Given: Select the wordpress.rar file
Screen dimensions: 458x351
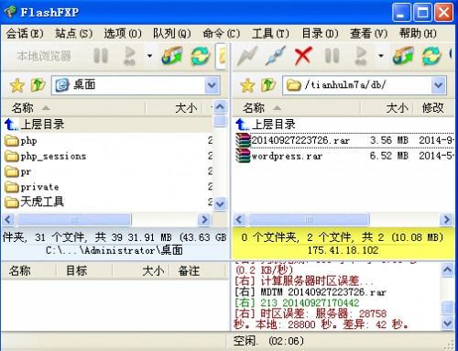Looking at the screenshot, I should pyautogui.click(x=344, y=156).
